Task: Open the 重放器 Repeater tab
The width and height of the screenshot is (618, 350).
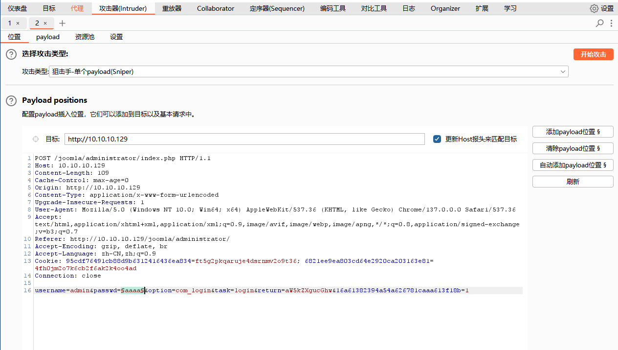Action: coord(172,8)
